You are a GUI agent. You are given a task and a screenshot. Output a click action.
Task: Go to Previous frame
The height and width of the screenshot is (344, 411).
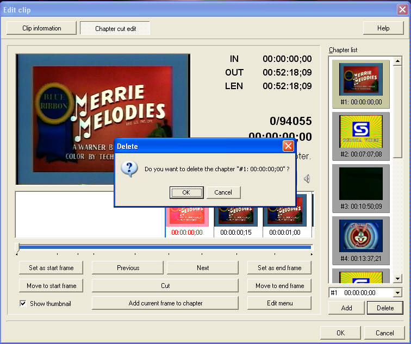coord(128,268)
